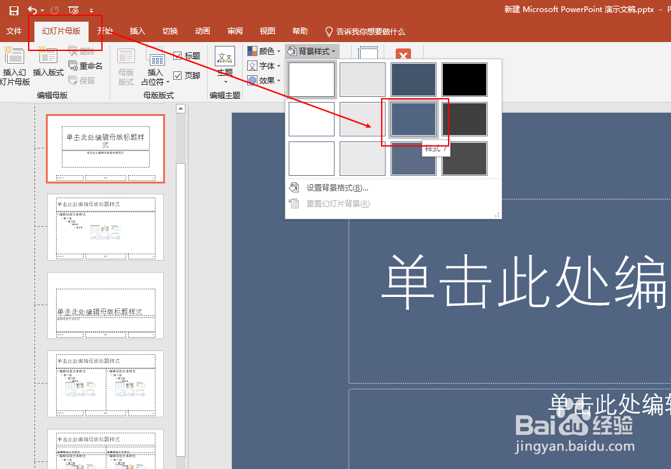
Task: Click the 设置背景格式 paint bucket icon
Action: coord(294,187)
